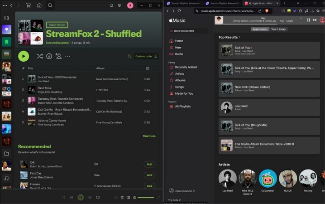Skip to next track in Spotify
Screen dimensions: 325x204
90,197
